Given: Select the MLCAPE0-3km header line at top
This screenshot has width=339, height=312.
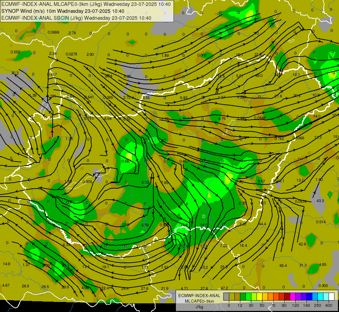Looking at the screenshot, I should pos(86,4).
